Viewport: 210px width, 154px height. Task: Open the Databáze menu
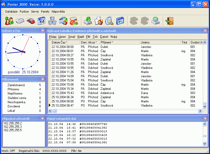[11, 12]
